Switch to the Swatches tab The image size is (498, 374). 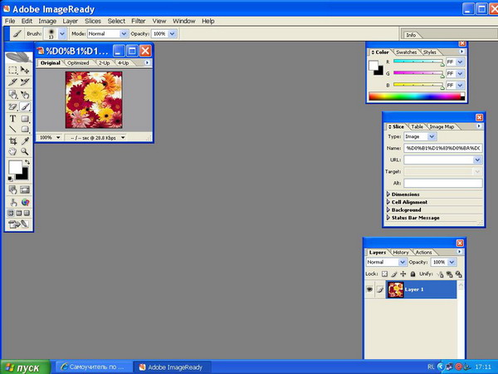pos(407,52)
